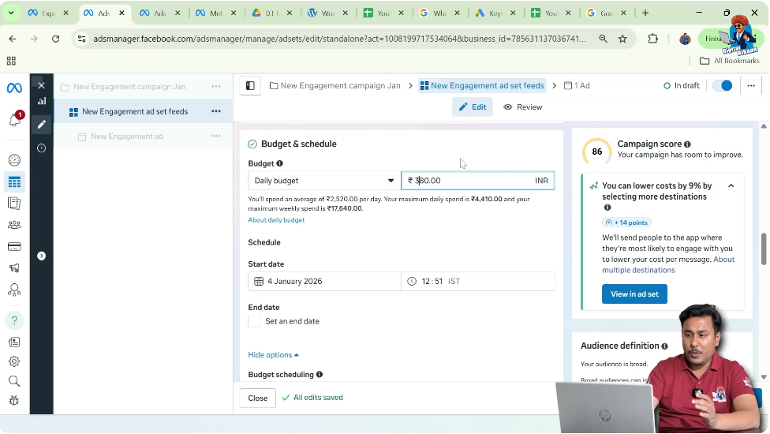The height and width of the screenshot is (434, 770).
Task: Open more options for New Engagement ad
Action: coord(216,136)
